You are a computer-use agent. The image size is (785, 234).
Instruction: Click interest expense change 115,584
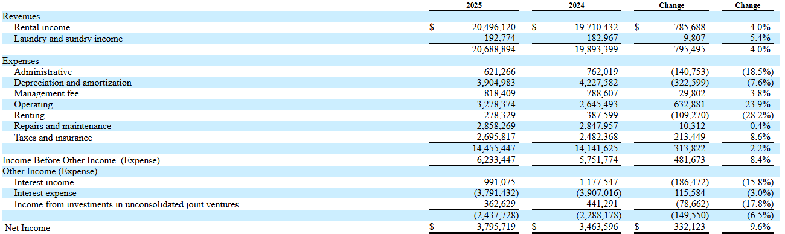tap(692, 193)
